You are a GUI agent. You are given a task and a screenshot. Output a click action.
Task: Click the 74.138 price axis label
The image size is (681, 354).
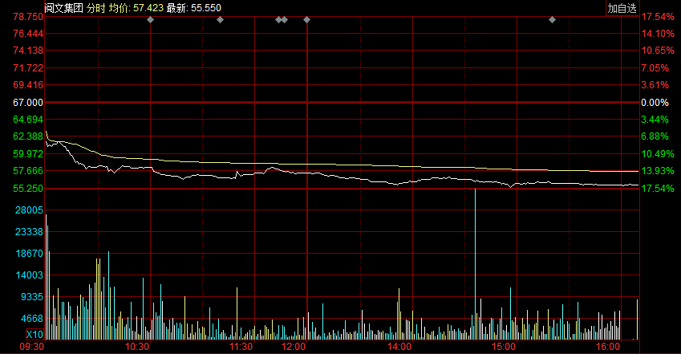pyautogui.click(x=28, y=51)
